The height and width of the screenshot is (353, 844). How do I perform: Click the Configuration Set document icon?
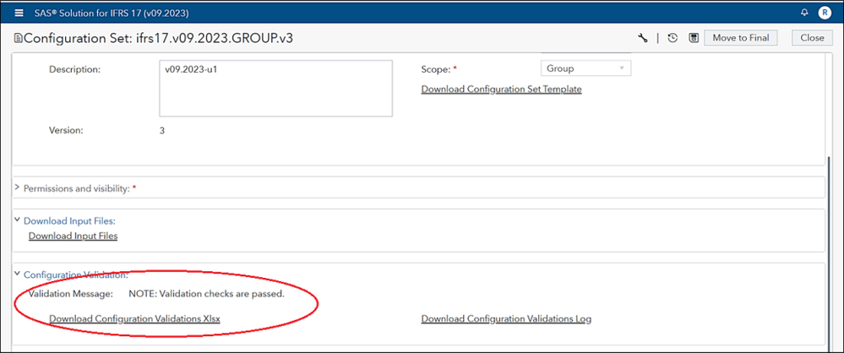tap(19, 39)
